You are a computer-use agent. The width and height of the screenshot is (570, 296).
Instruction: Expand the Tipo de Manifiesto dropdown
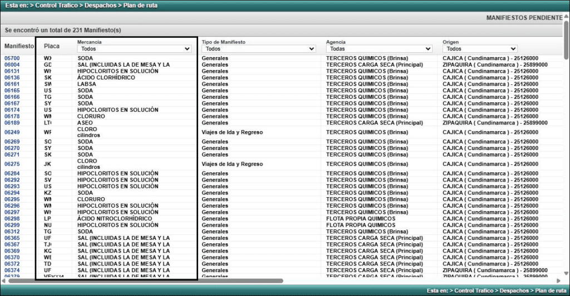258,49
